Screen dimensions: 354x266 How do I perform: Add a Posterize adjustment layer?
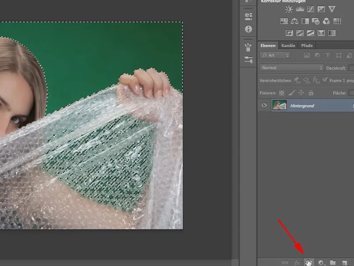(300, 33)
